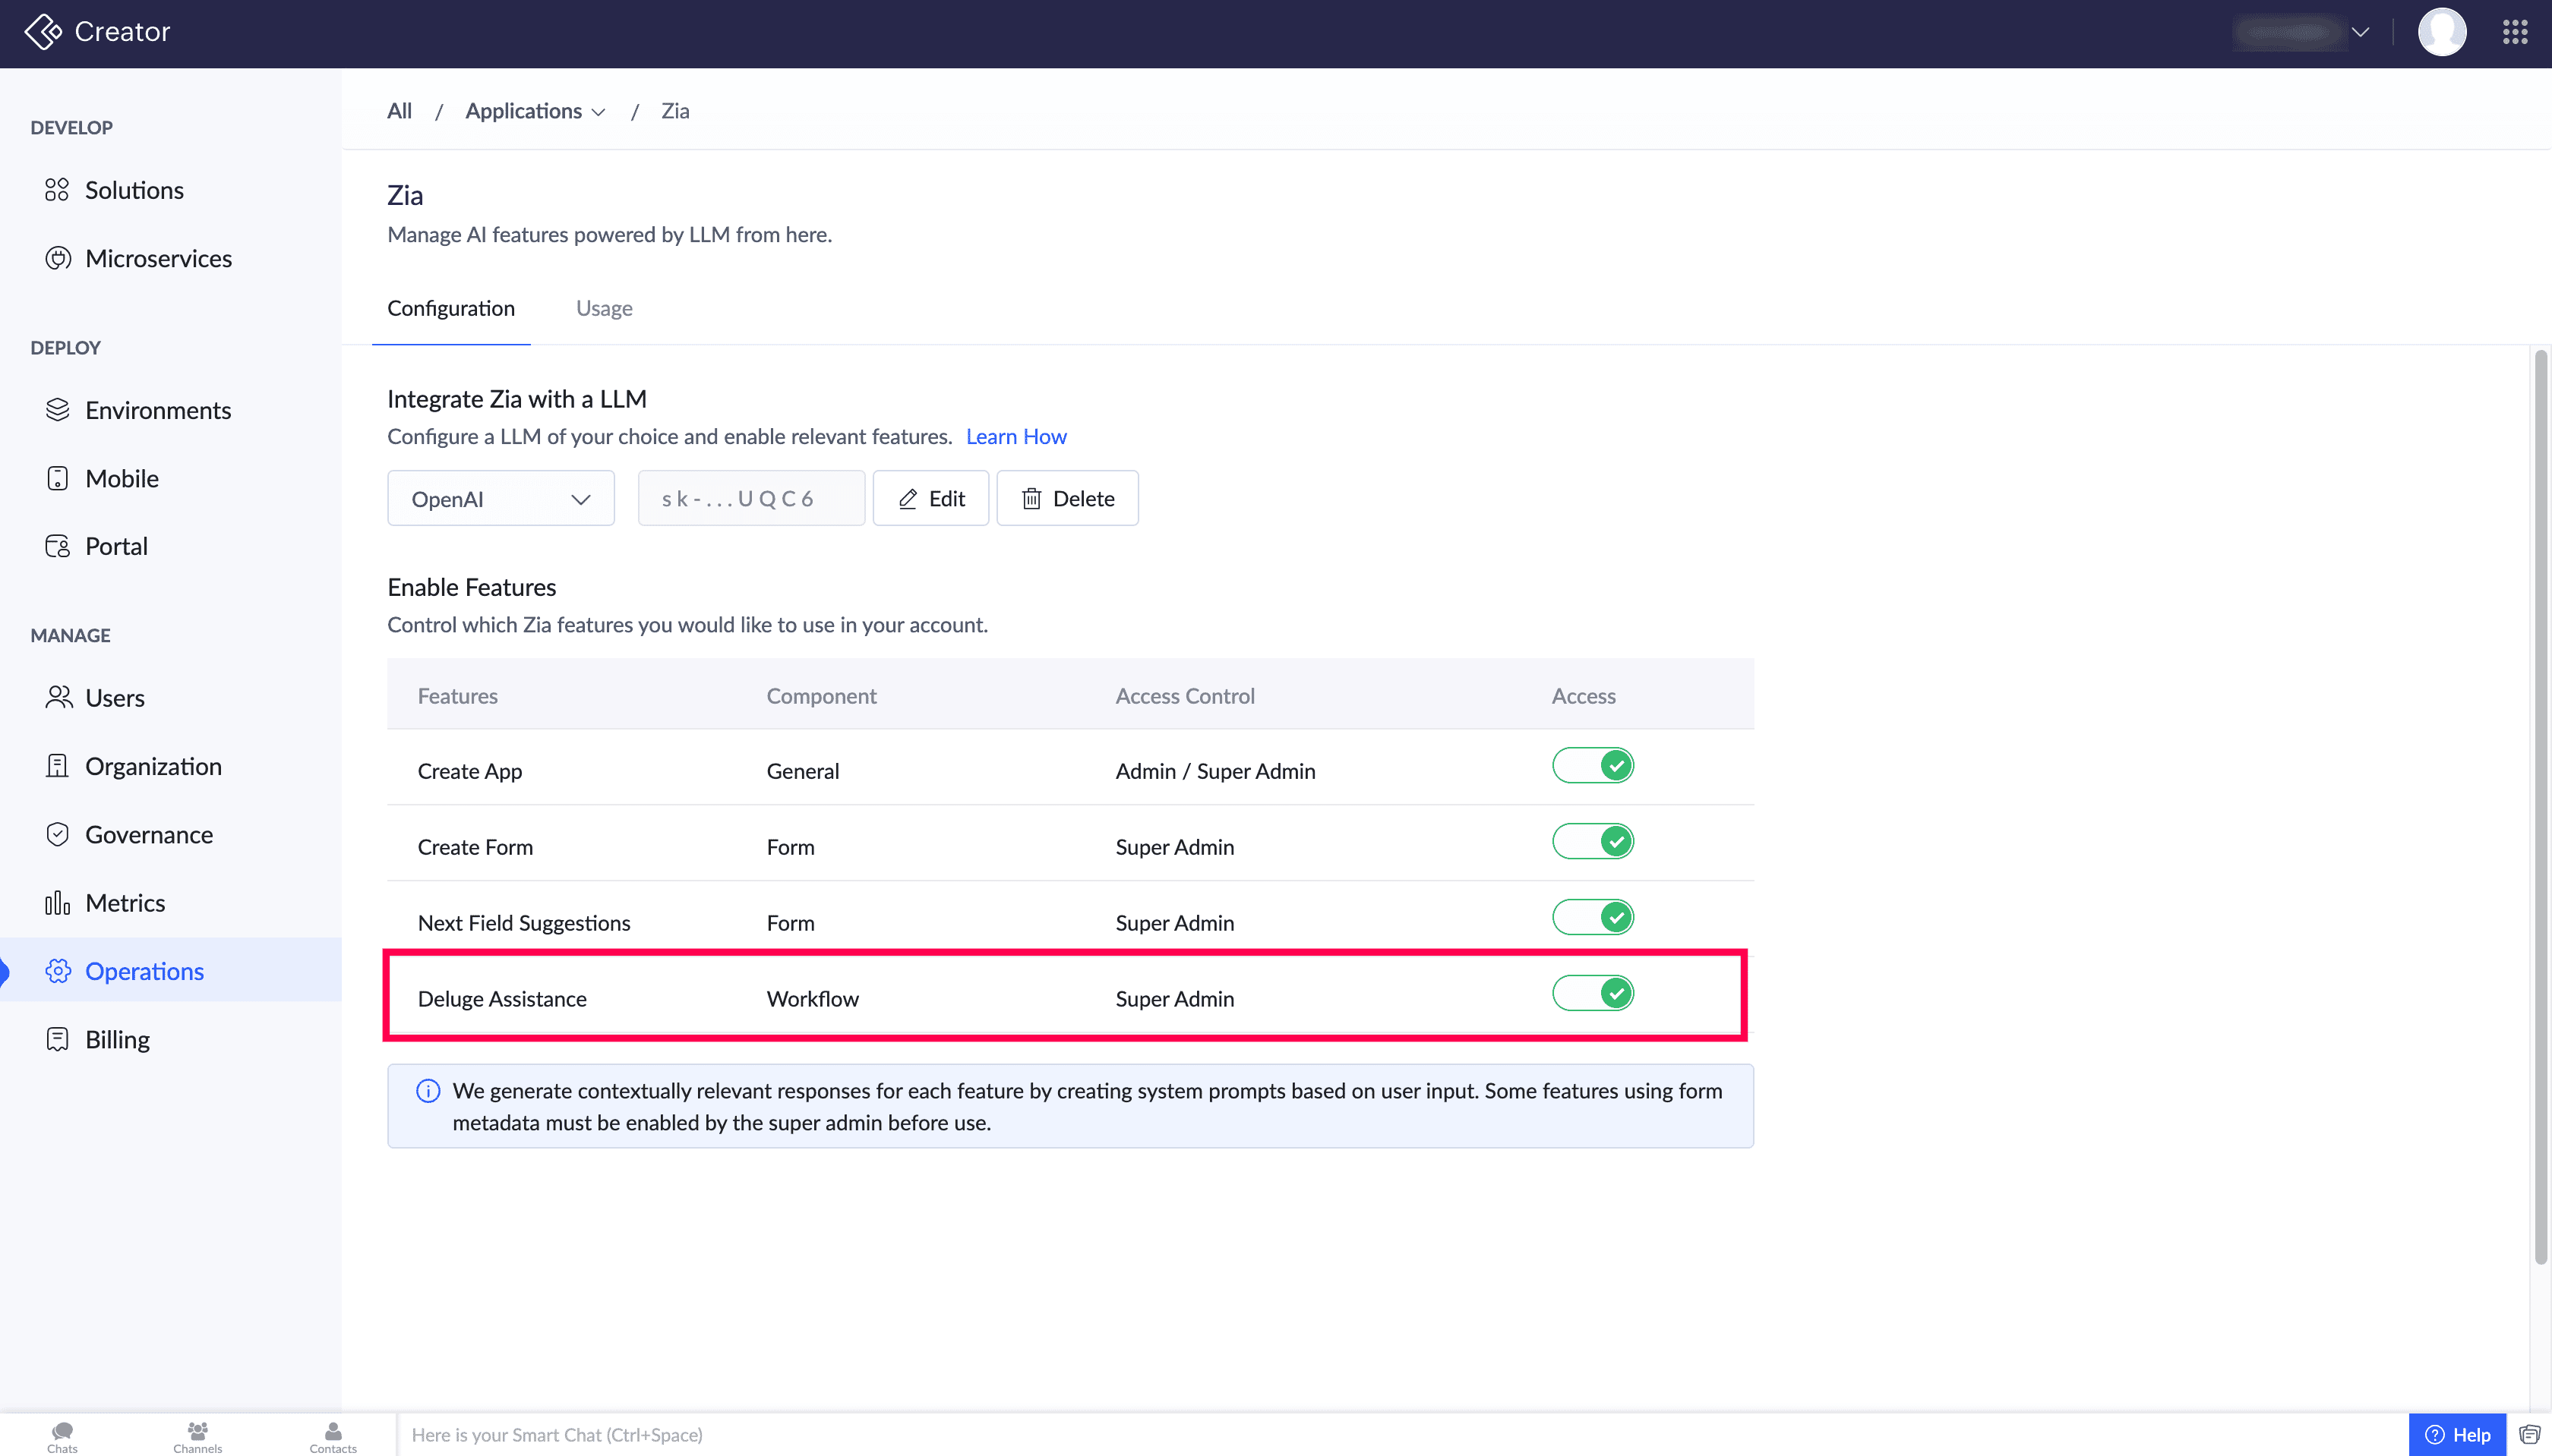Select the Configuration tab

point(450,308)
